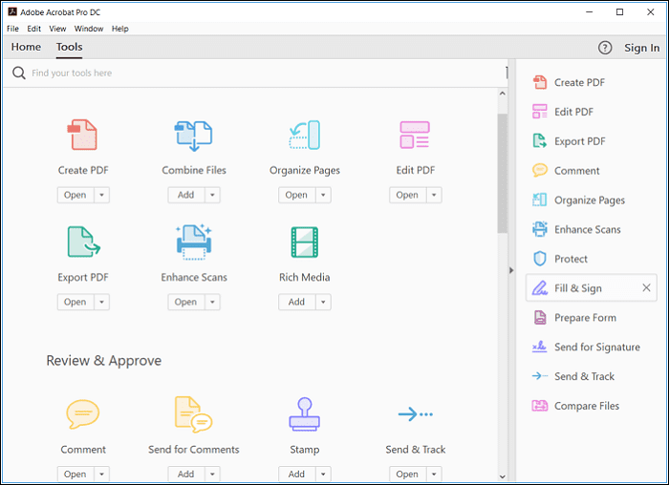Expand dropdown arrow beside Edit PDF Open
Screen dimensions: 669x485
click(x=433, y=195)
